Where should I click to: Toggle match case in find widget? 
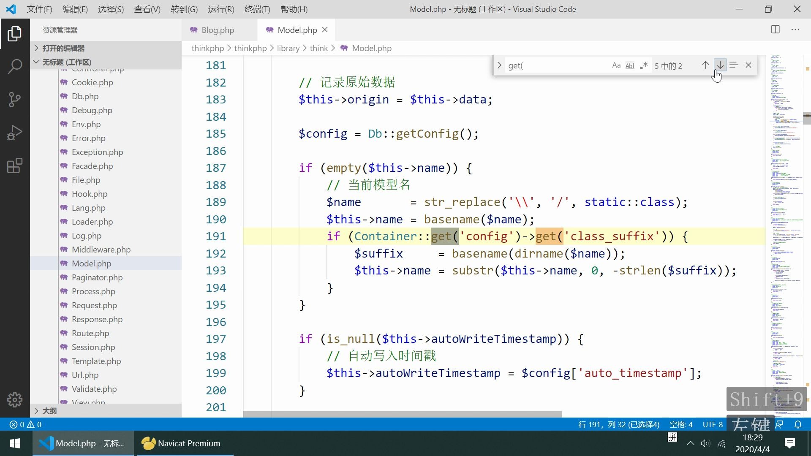[615, 65]
